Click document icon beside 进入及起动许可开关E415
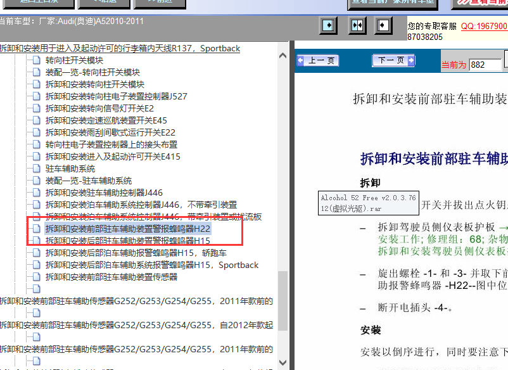 coord(37,156)
